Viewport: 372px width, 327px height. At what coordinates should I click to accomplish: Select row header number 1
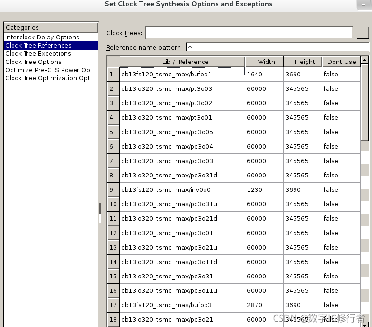coord(113,74)
